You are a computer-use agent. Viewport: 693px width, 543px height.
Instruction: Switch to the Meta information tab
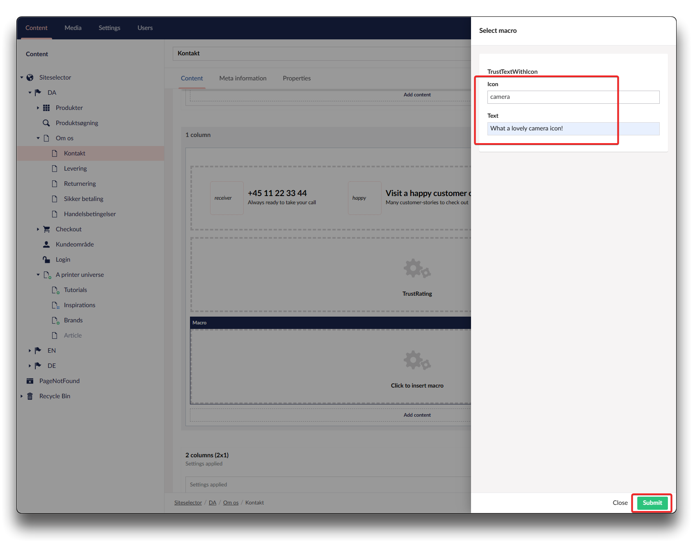pyautogui.click(x=242, y=78)
